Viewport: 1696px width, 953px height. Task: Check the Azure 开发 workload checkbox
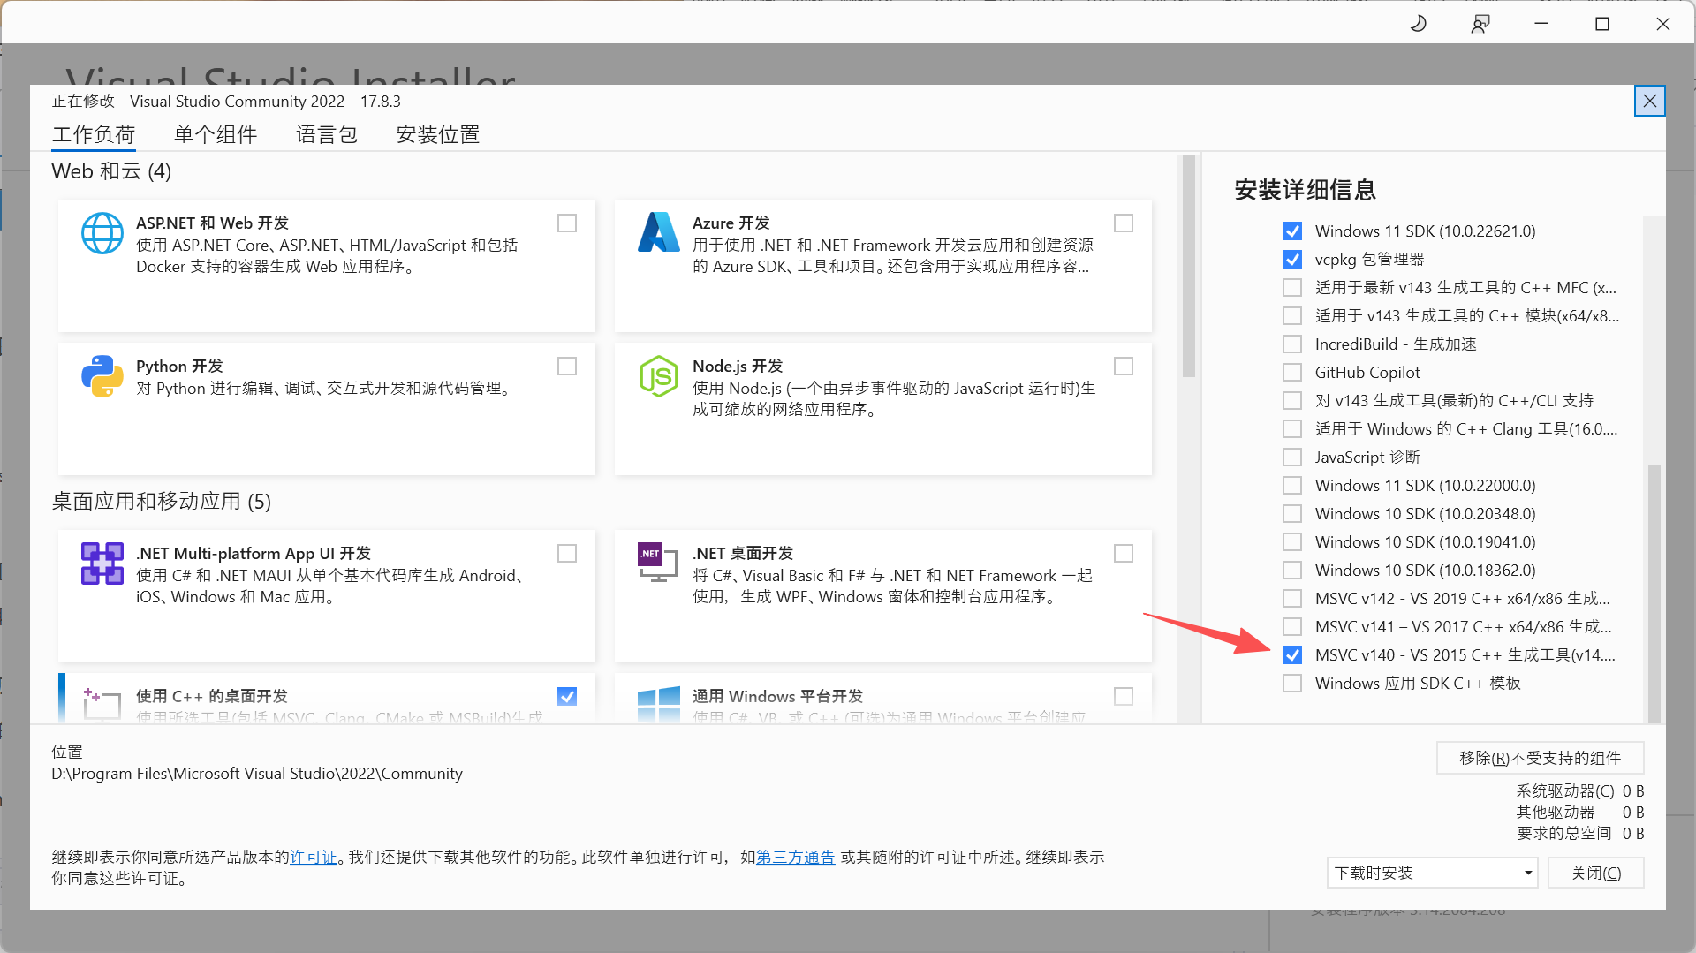point(1124,223)
